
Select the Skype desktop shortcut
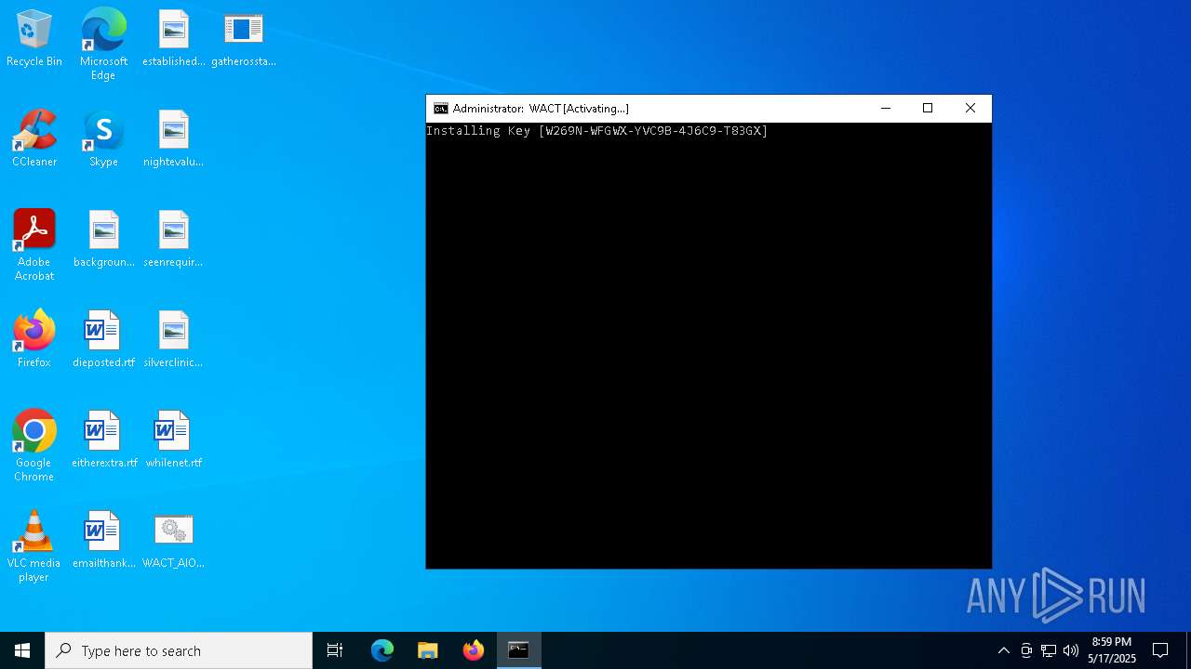point(103,139)
